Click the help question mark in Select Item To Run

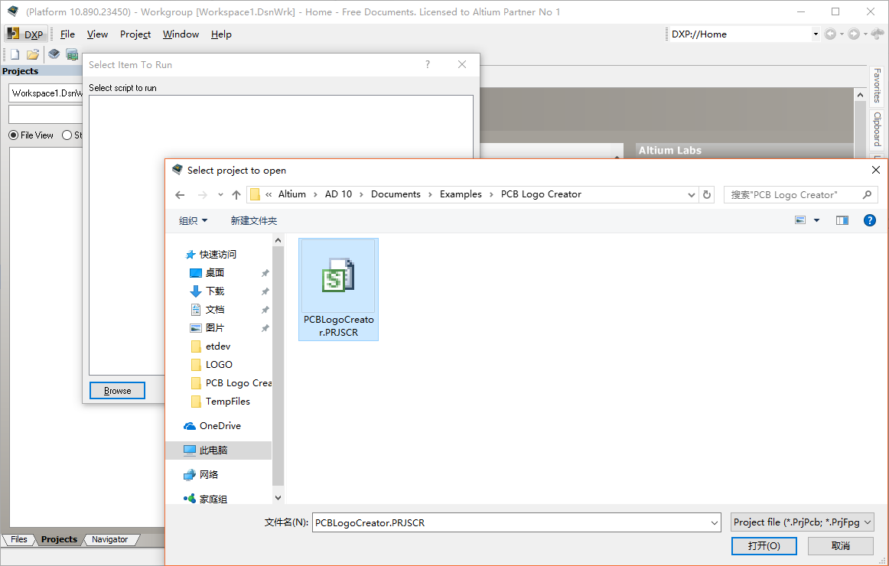(428, 64)
